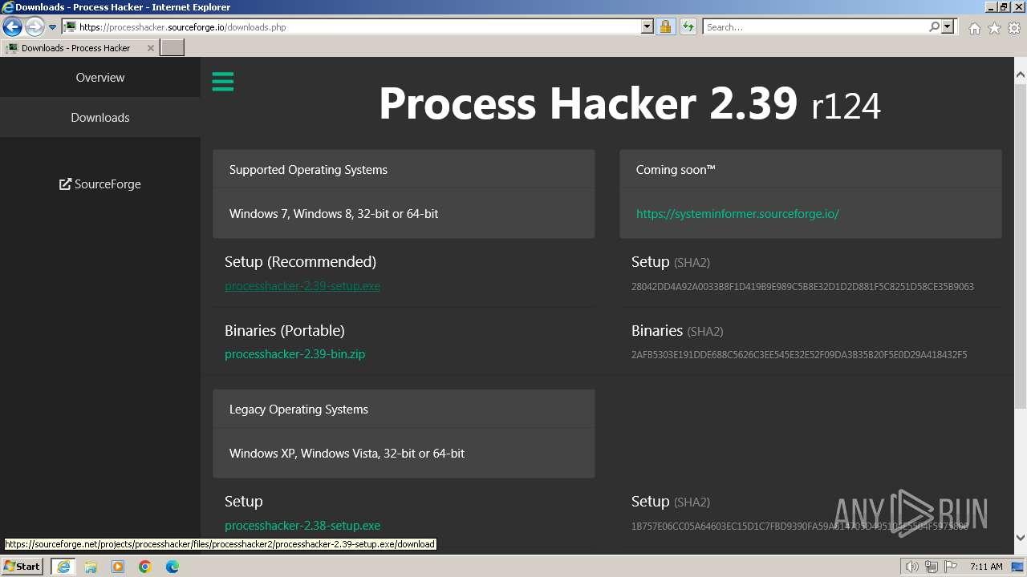
Task: Open the Downloads sidebar item
Action: tap(100, 118)
